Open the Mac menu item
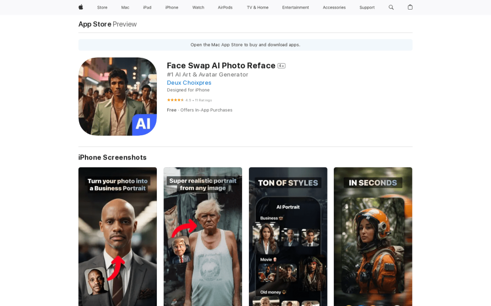 [x=125, y=7]
